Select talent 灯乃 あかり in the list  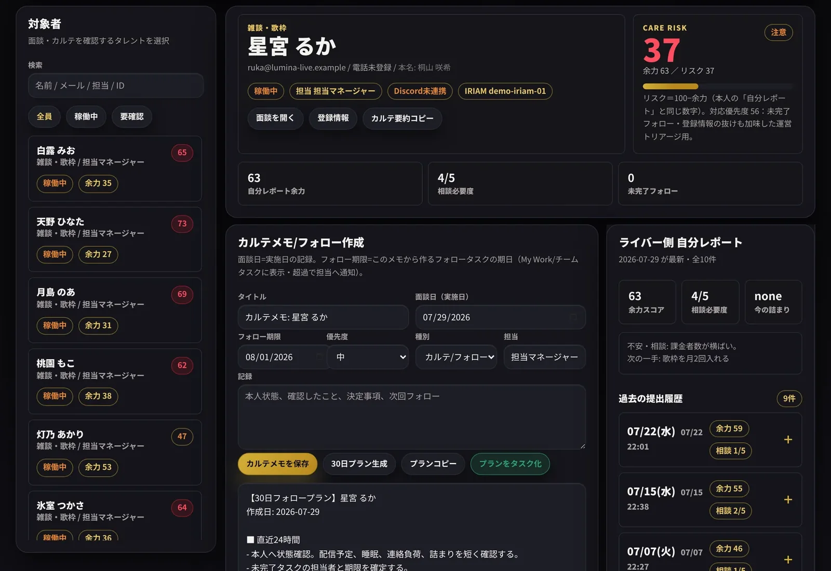pos(115,453)
